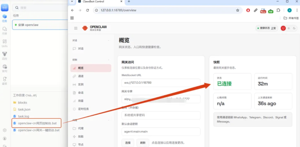
Task: Click the red shield extension icon
Action: click(248, 10)
